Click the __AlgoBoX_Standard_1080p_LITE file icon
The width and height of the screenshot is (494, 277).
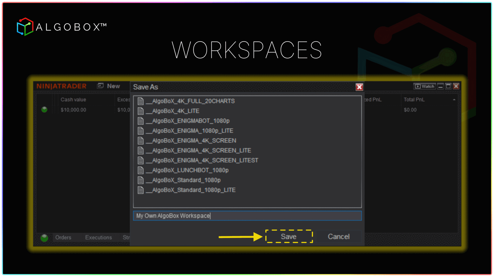tap(140, 190)
